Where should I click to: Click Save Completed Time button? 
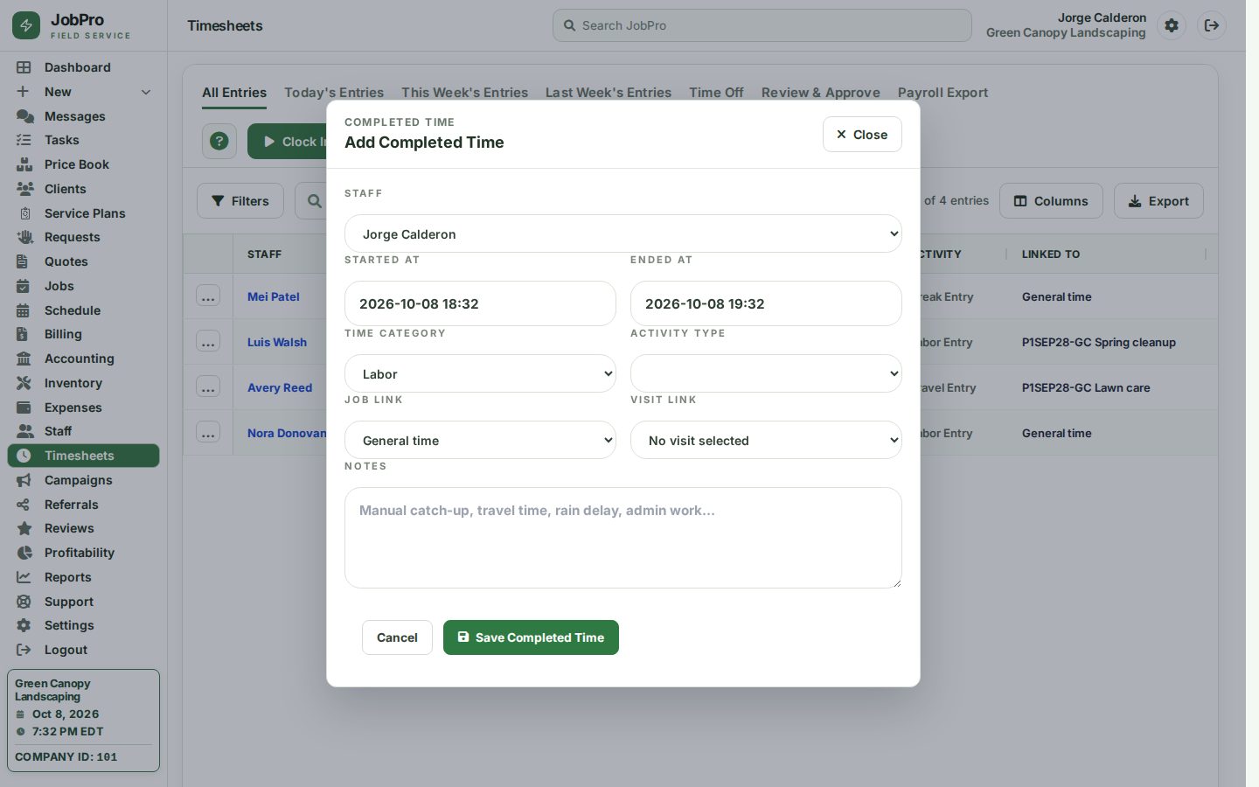(x=531, y=637)
